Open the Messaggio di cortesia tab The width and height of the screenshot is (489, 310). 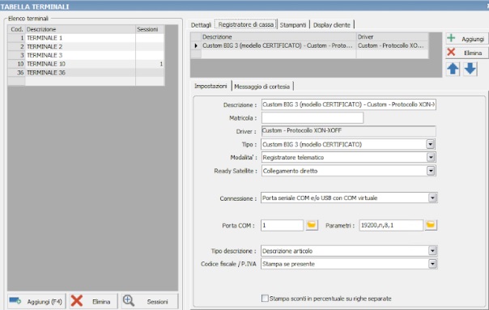pyautogui.click(x=262, y=87)
